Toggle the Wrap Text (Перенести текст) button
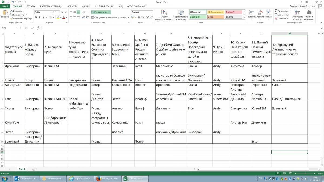The height and width of the screenshot is (182, 324). point(101,12)
